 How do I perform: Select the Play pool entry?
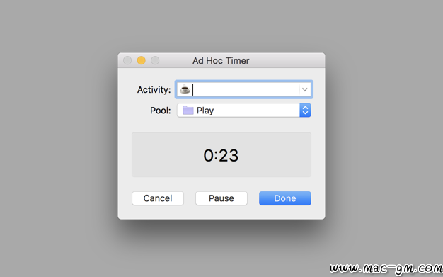pyautogui.click(x=205, y=111)
